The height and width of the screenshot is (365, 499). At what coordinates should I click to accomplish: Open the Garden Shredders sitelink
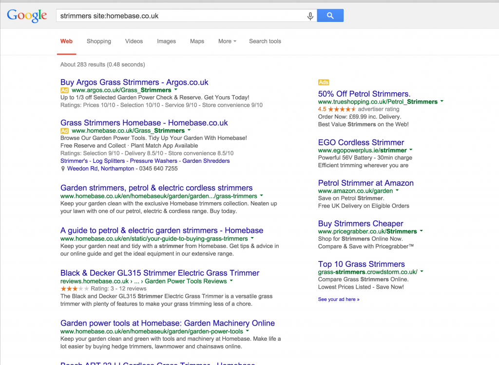(206, 161)
